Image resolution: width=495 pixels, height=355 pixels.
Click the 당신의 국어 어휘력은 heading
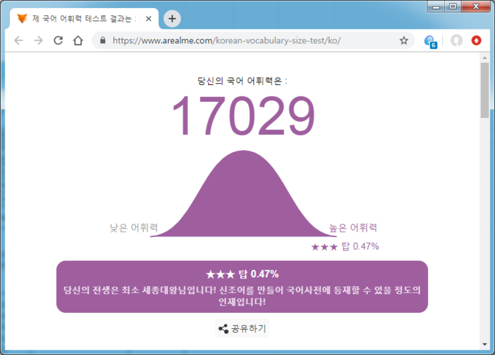(x=242, y=81)
